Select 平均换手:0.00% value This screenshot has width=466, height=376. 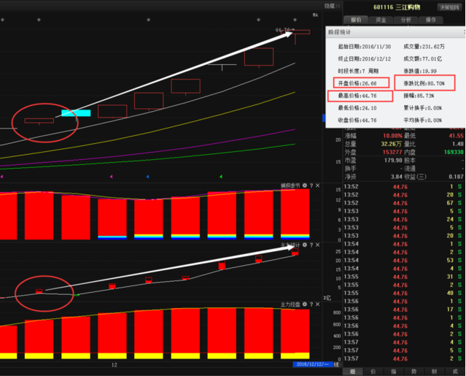click(423, 120)
